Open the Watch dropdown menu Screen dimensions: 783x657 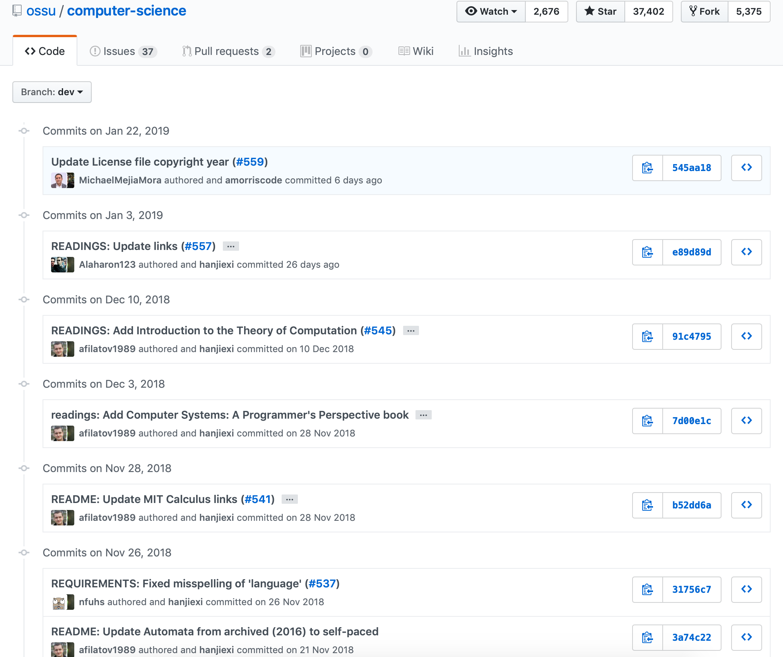click(491, 12)
